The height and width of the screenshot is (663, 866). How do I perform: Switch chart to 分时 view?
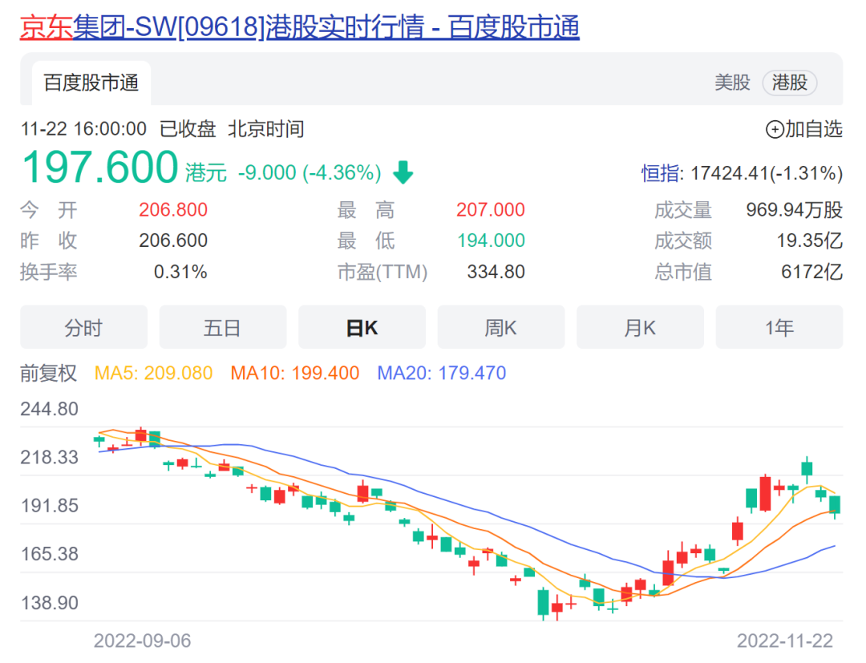83,327
